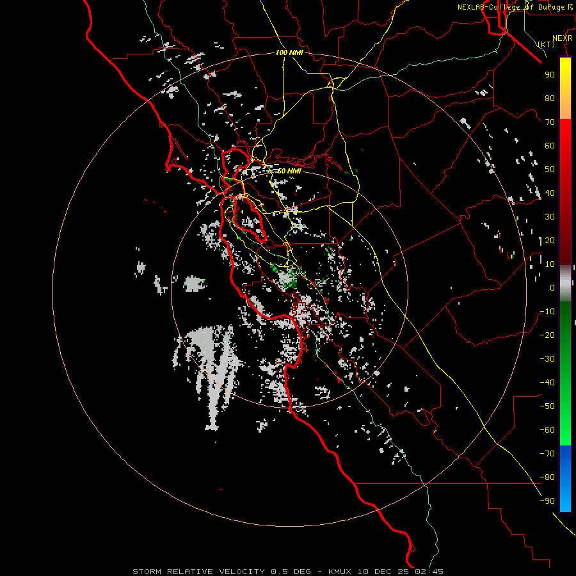
Task: Select the -10 value on velocity scale
Action: 547,312
